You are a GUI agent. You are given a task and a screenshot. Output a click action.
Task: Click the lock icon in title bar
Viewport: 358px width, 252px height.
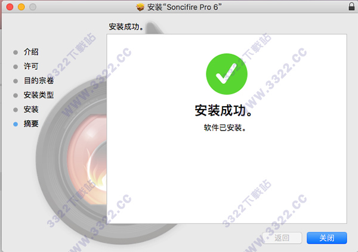click(351, 6)
